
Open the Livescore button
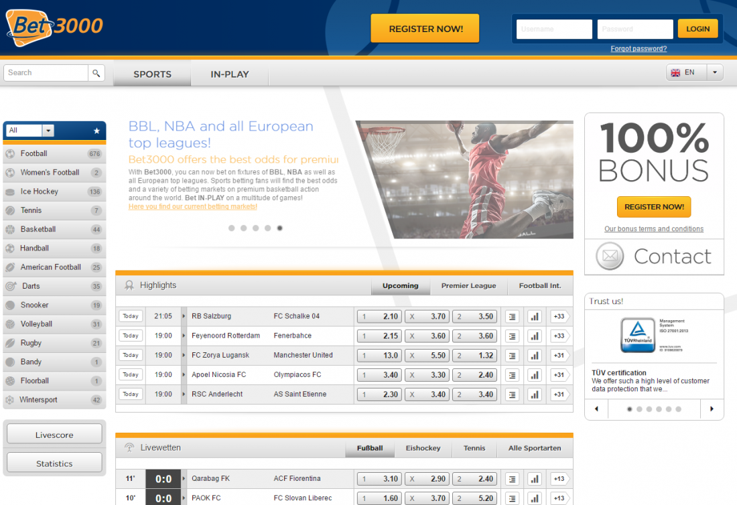coord(54,435)
